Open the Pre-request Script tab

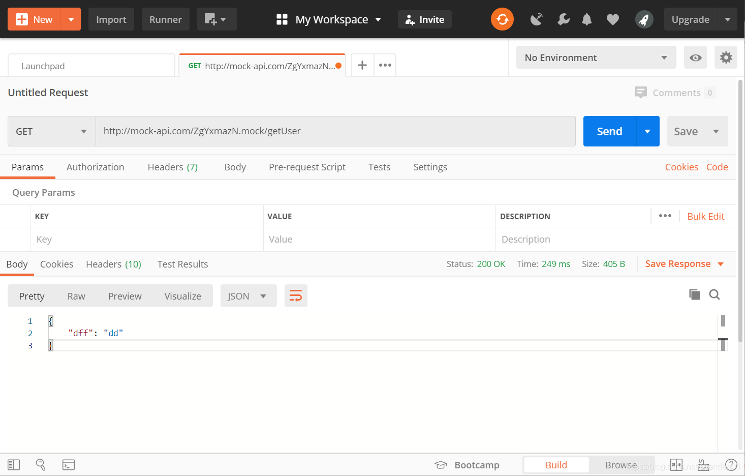tap(307, 167)
